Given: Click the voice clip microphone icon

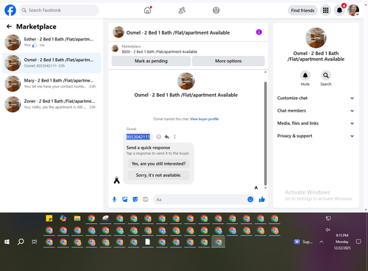Looking at the screenshot, I should pos(114,200).
